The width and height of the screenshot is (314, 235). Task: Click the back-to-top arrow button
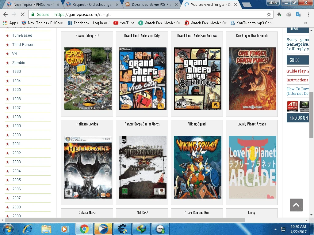[x=296, y=205]
